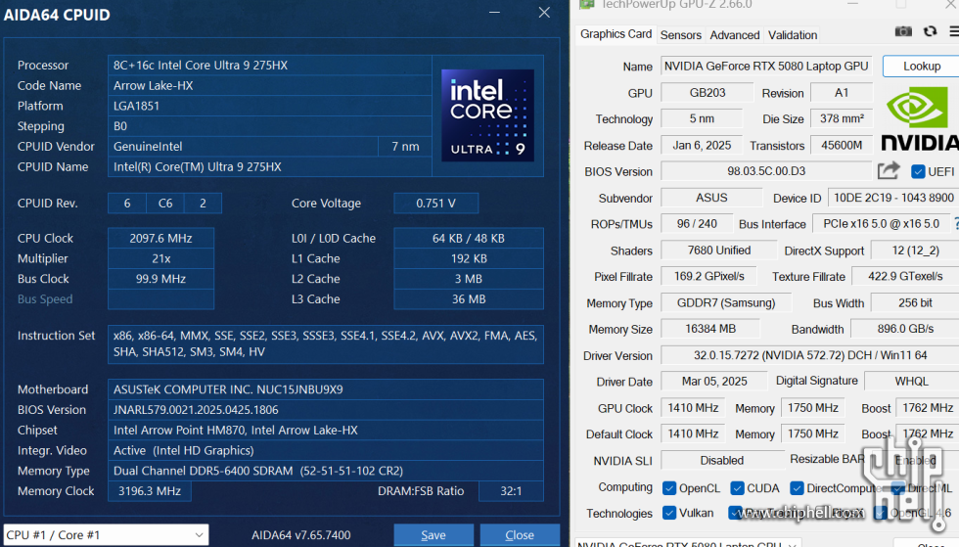Image resolution: width=959 pixels, height=547 pixels.
Task: Click the GPU value GB203
Action: pos(708,92)
